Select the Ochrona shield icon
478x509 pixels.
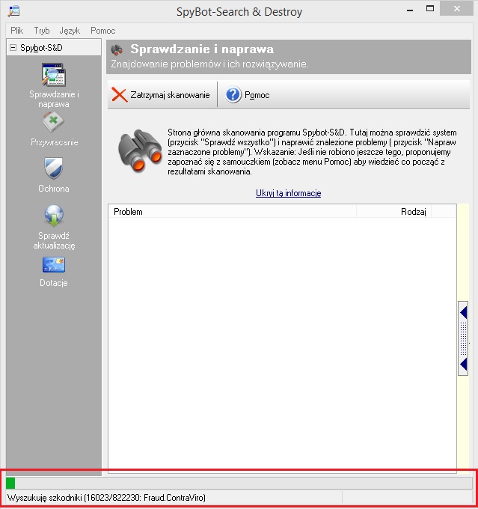click(54, 168)
